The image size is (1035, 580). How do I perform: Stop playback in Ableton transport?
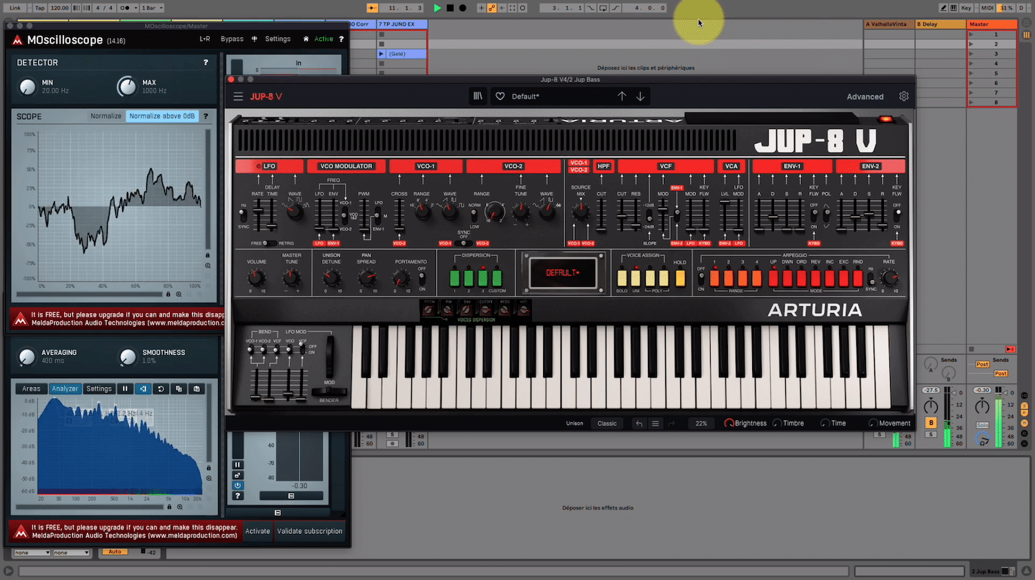(x=450, y=8)
